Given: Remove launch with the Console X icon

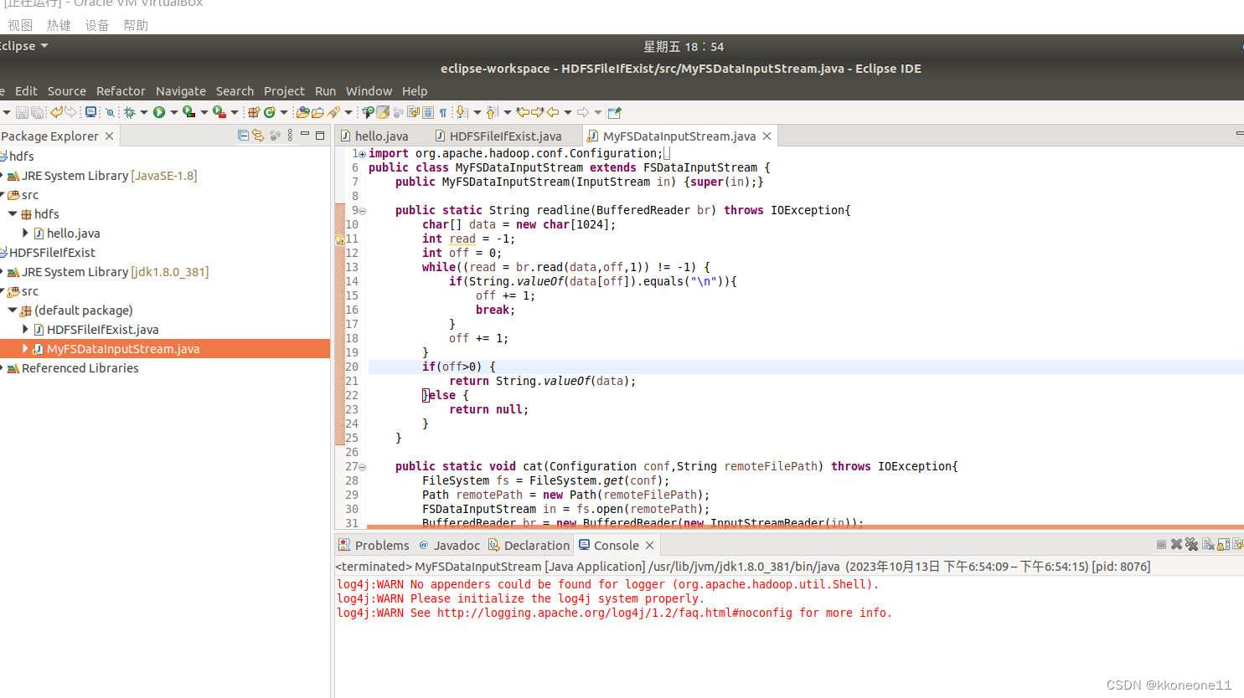Looking at the screenshot, I should (1176, 545).
